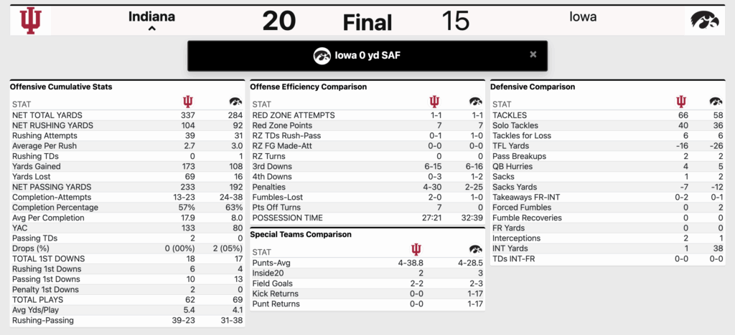Click the Hawkeye icon in the SAF banner
The height and width of the screenshot is (335, 735).
click(322, 56)
